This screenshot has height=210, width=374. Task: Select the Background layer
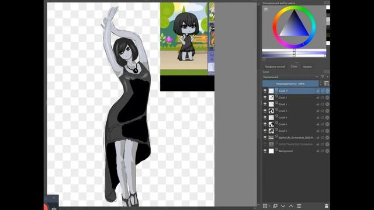(286, 151)
